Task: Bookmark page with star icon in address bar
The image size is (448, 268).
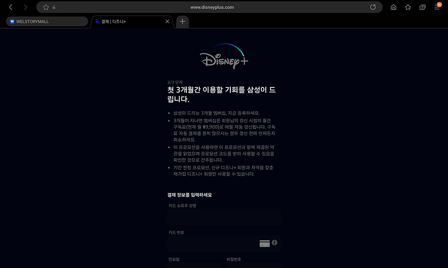Action: click(x=46, y=7)
